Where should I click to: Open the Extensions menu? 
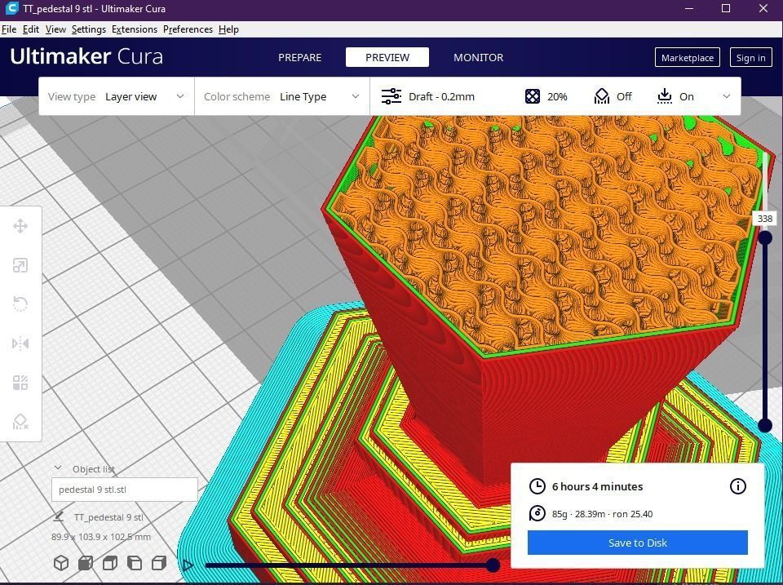pos(135,29)
